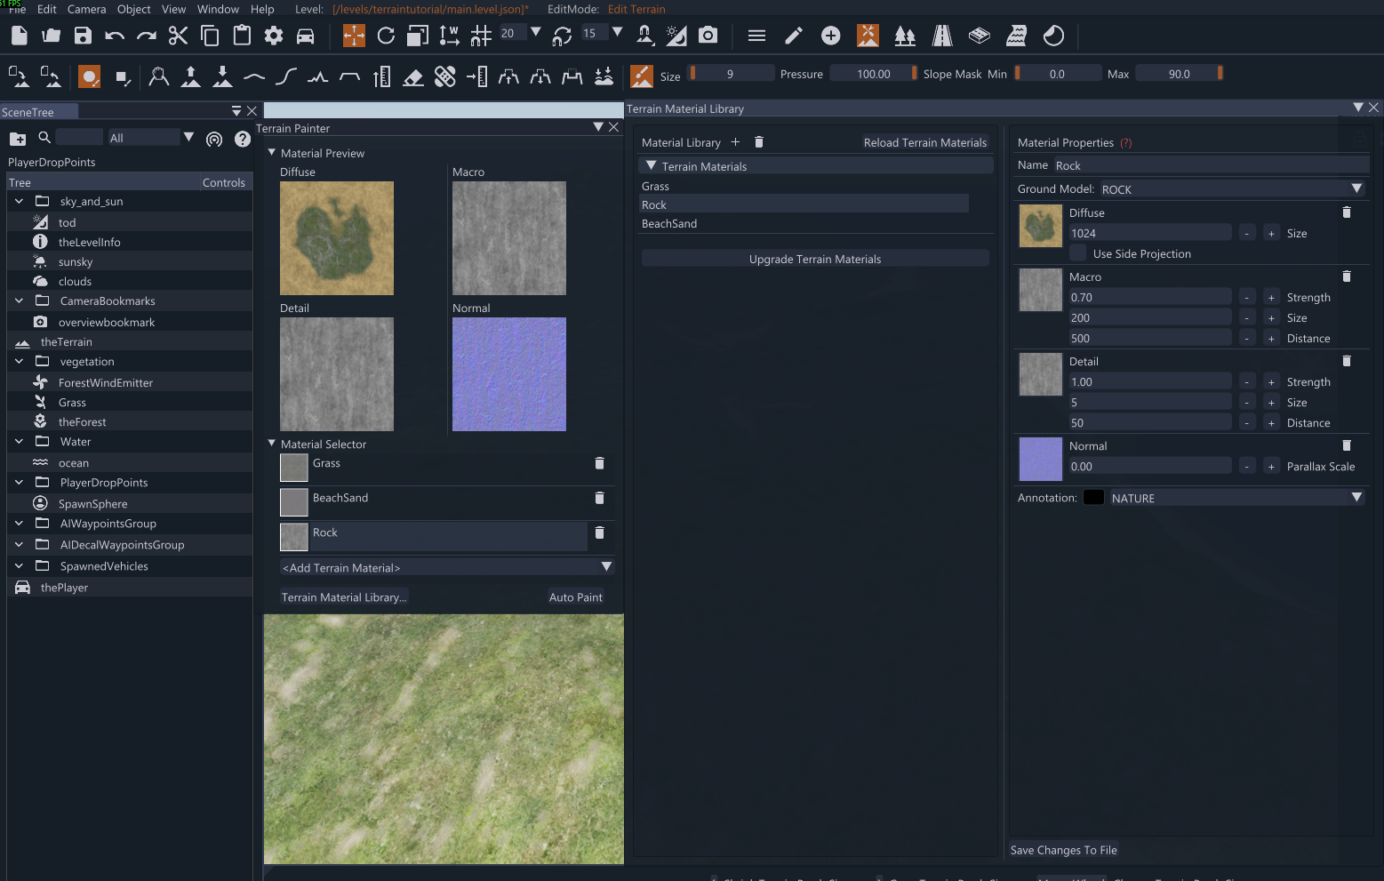Click the Auto Paint button
The image size is (1384, 881).
point(576,597)
